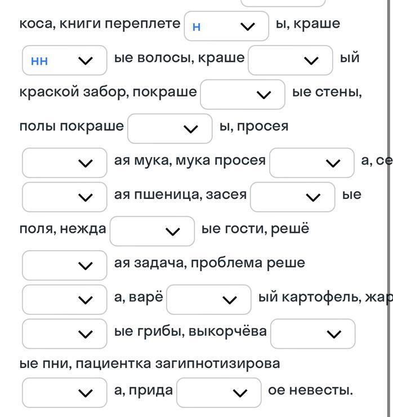393x417 pixels.
Task: Open dropdown after "забор, покраше"
Action: coord(243,95)
